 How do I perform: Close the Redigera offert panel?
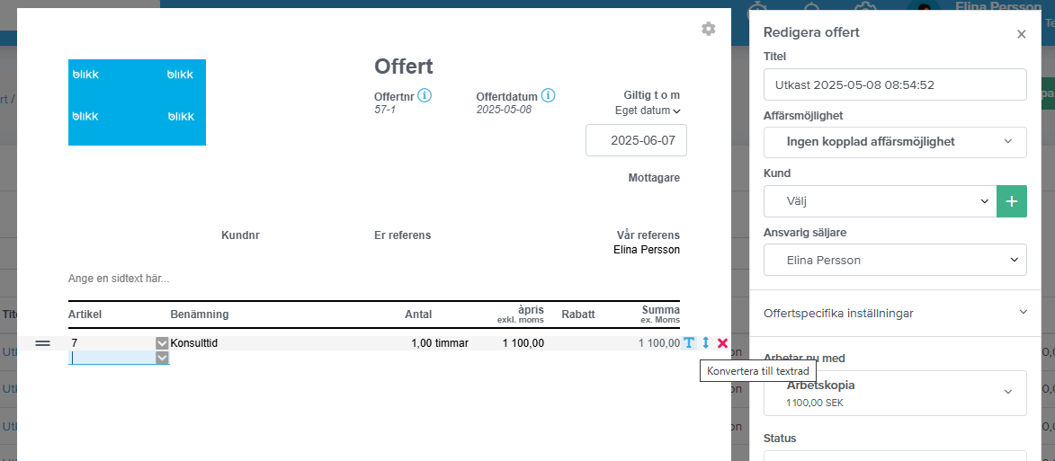pyautogui.click(x=1021, y=34)
